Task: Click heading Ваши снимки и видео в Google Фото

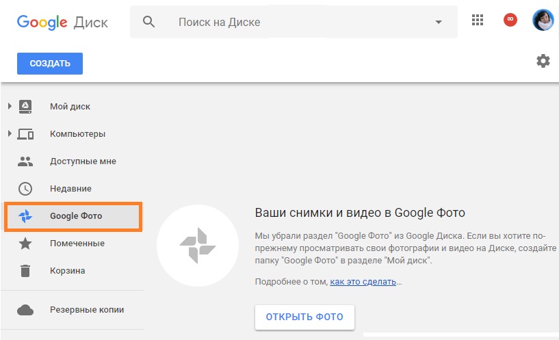Action: [x=360, y=213]
